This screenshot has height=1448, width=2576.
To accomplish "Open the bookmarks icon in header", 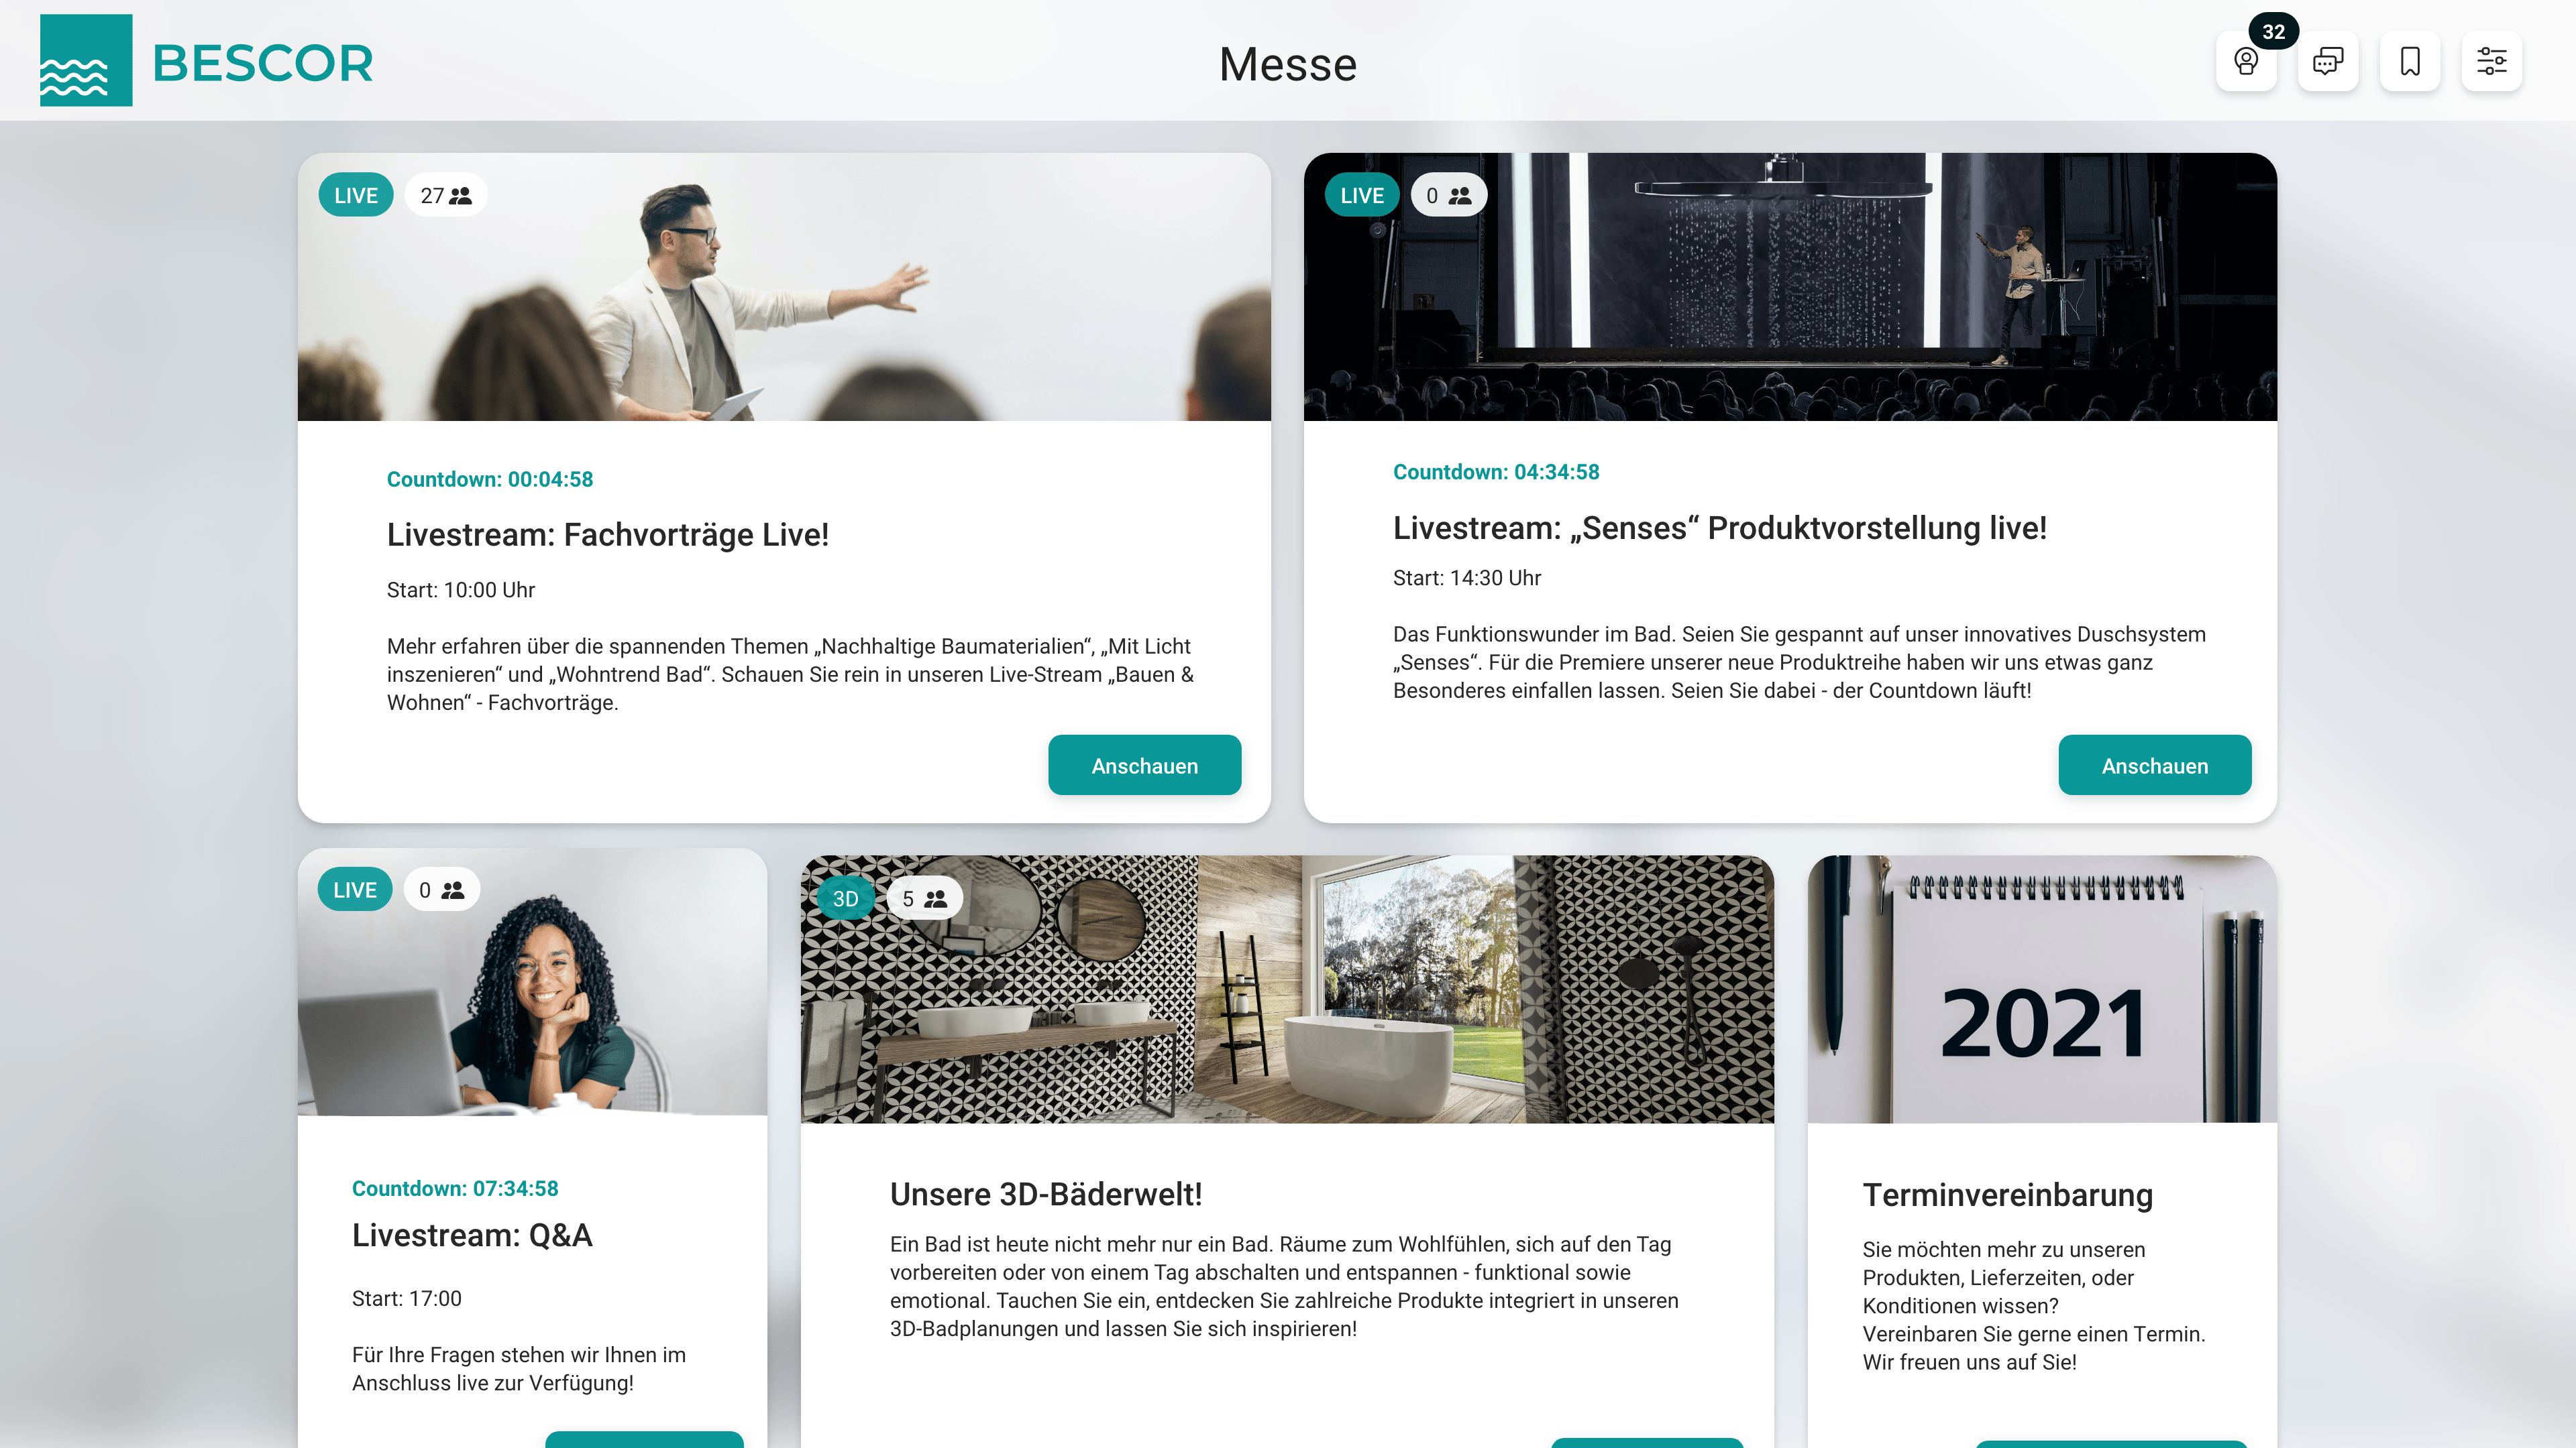I will tap(2410, 62).
